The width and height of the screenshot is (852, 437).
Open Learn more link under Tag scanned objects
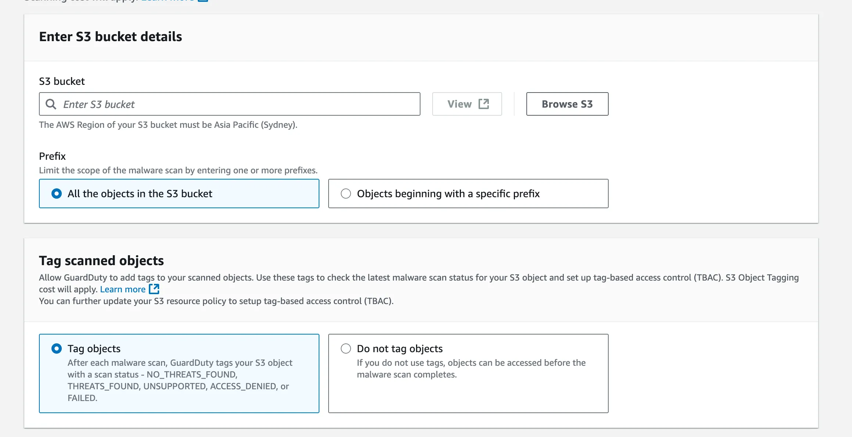[123, 289]
